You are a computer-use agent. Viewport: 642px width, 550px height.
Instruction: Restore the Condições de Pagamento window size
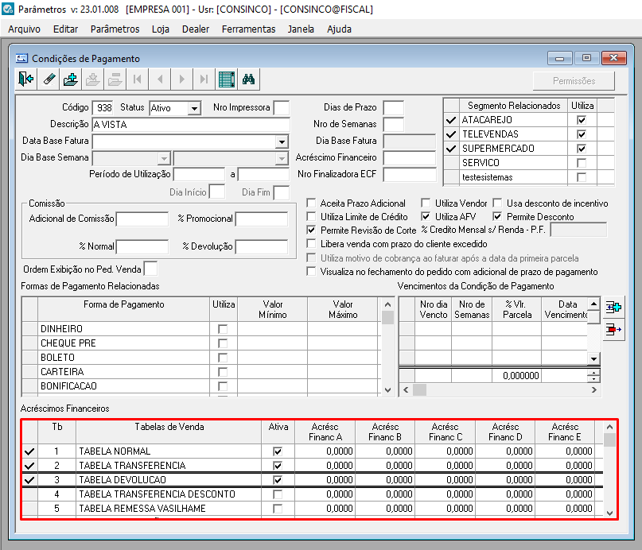586,58
